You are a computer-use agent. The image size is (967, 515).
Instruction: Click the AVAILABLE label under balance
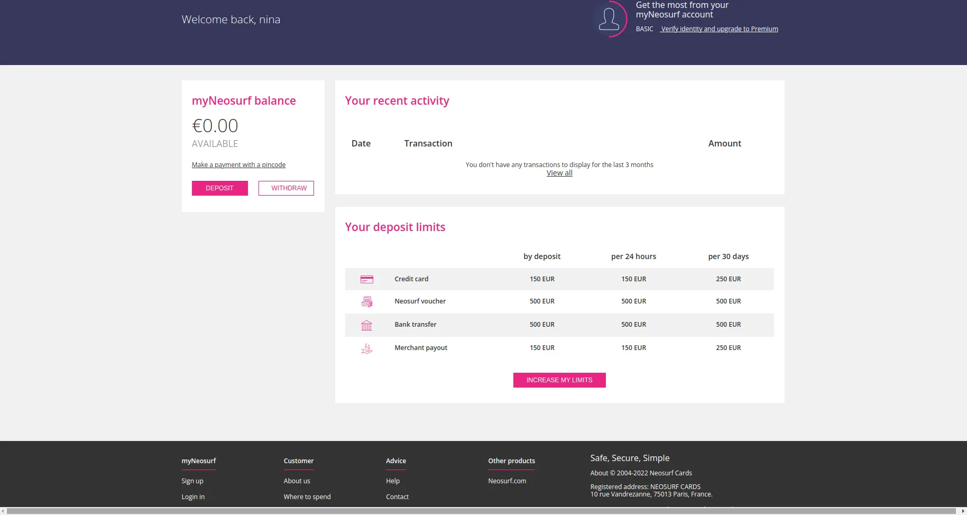tap(215, 144)
